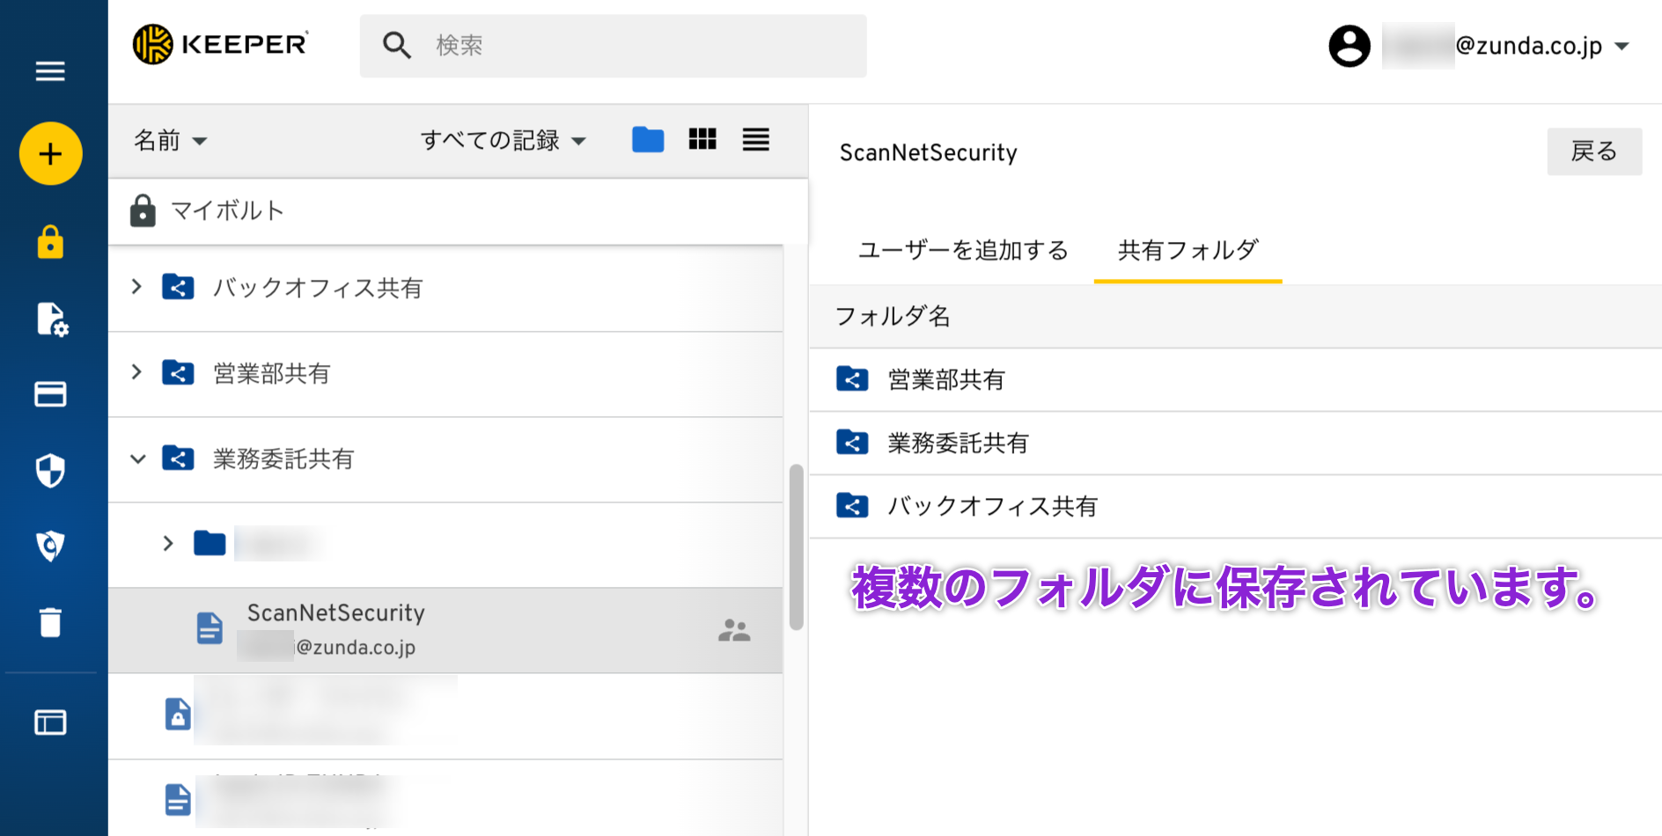Open the vault lock icon in sidebar
Image resolution: width=1662 pixels, height=836 pixels.
(50, 242)
